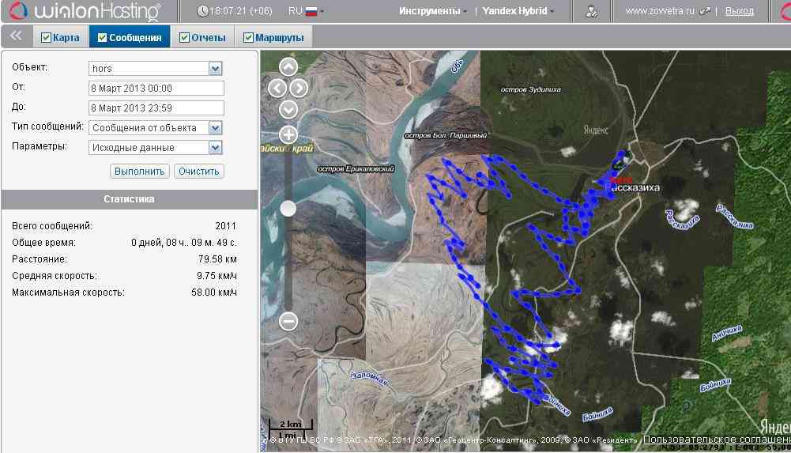Open the Инструменты menu
This screenshot has height=453, width=791.
point(432,12)
